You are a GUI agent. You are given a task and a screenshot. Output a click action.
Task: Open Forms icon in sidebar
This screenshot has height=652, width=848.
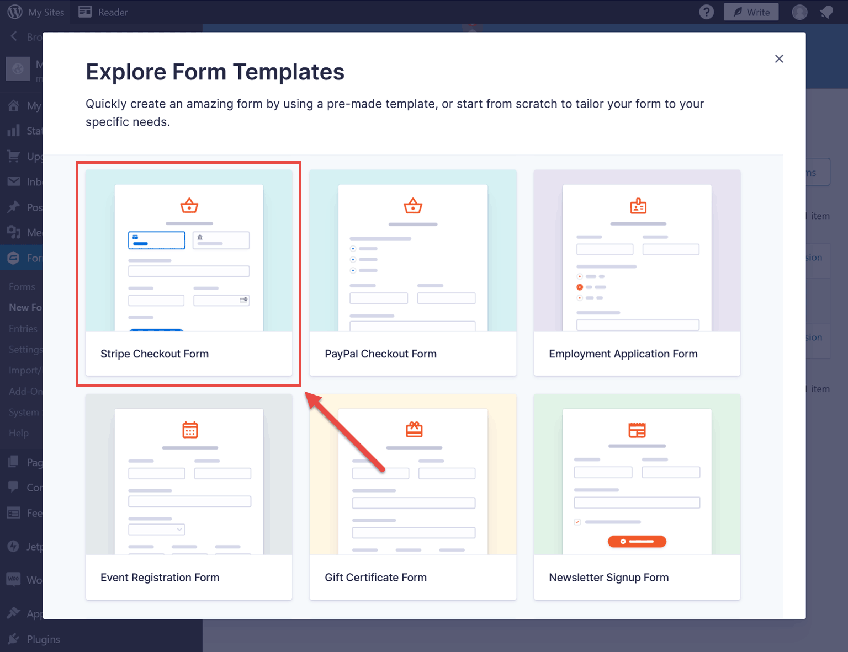click(x=14, y=258)
